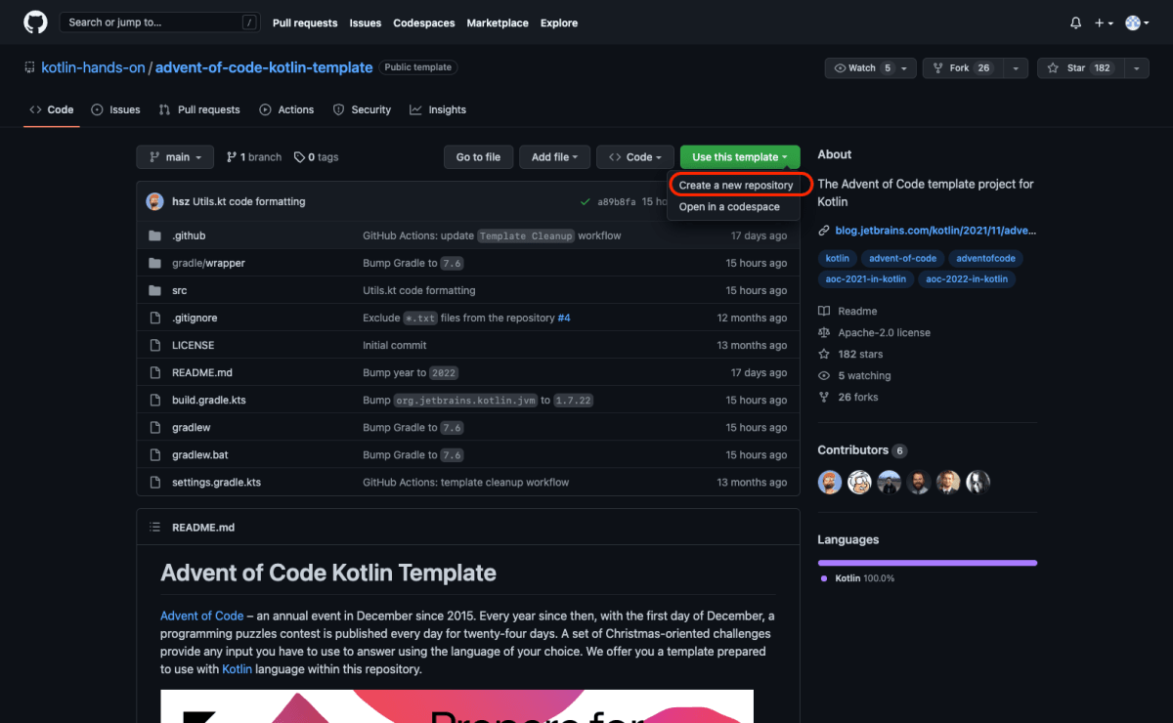The height and width of the screenshot is (723, 1173).
Task: Click hsz's commit author avatar
Action: (x=154, y=201)
